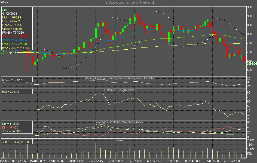This screenshot has height=163, width=257.
Task: Click the 'RSI = 29.843' label box
Action: (17, 92)
